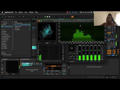Expand the Utility row in browser list

coord(14,30)
